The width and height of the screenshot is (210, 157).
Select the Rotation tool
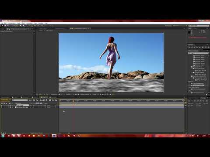11,26
